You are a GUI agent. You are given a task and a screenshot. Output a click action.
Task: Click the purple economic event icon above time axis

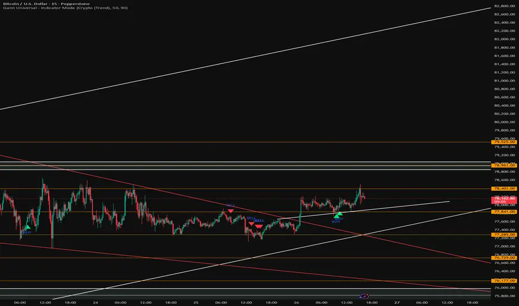click(x=364, y=296)
